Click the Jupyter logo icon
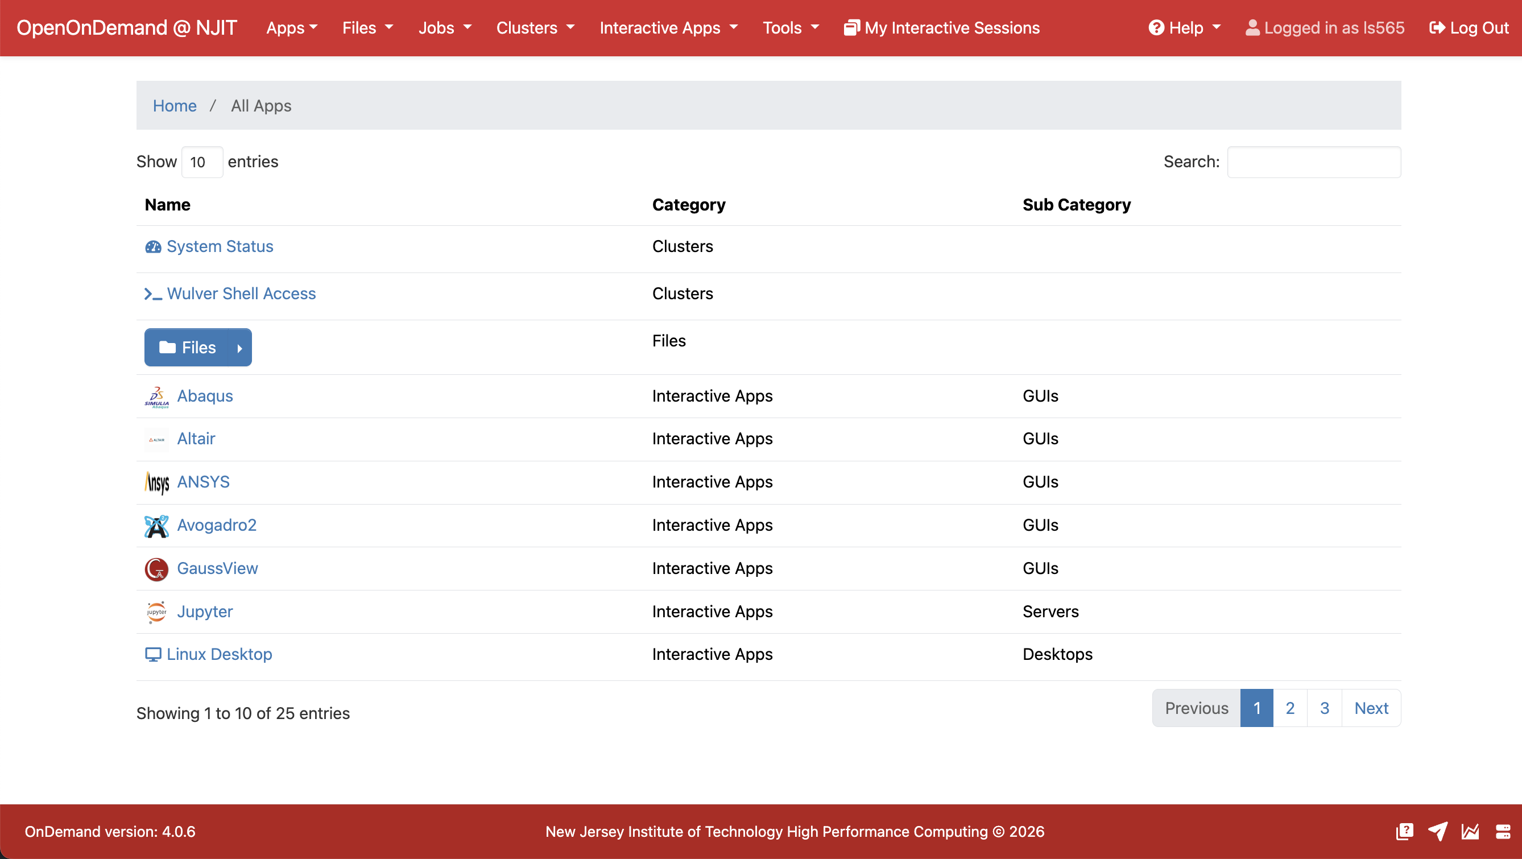1522x859 pixels. (x=156, y=612)
